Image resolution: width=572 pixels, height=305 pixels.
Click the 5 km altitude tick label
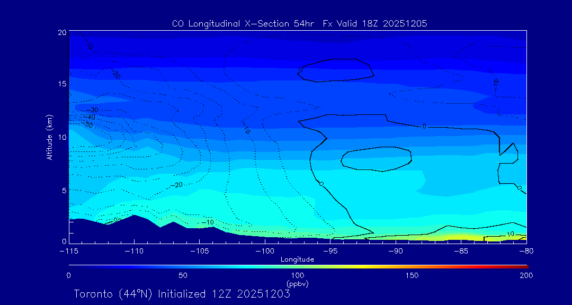click(64, 190)
